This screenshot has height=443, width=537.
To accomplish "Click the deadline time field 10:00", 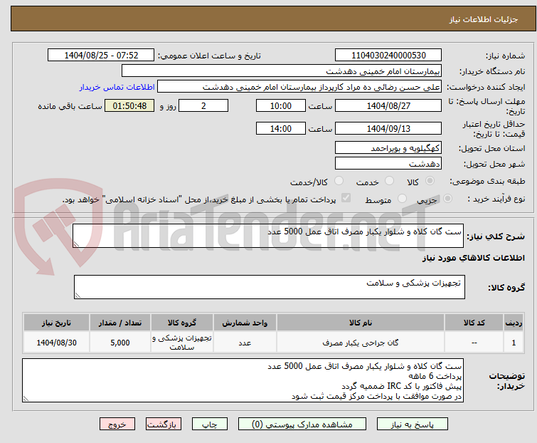I will (x=281, y=105).
